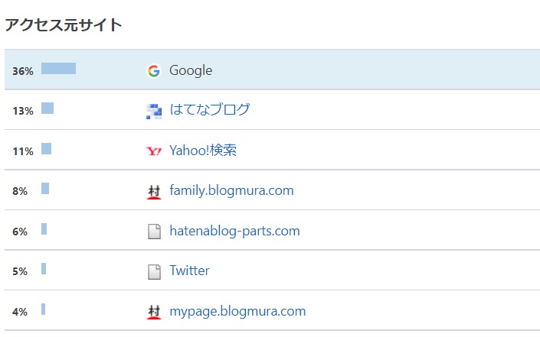Click the Yahoo!検索 11% percentage bar

tap(47, 149)
